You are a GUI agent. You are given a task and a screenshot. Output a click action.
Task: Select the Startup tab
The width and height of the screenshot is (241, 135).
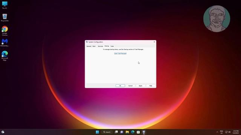point(107,46)
